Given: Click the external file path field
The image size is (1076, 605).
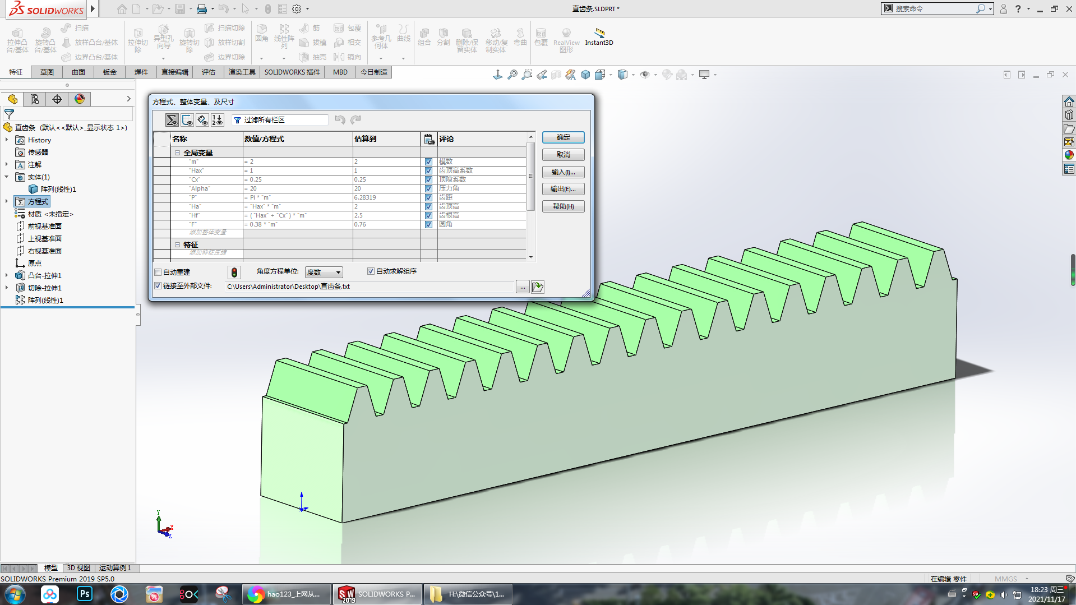Looking at the screenshot, I should [x=370, y=287].
